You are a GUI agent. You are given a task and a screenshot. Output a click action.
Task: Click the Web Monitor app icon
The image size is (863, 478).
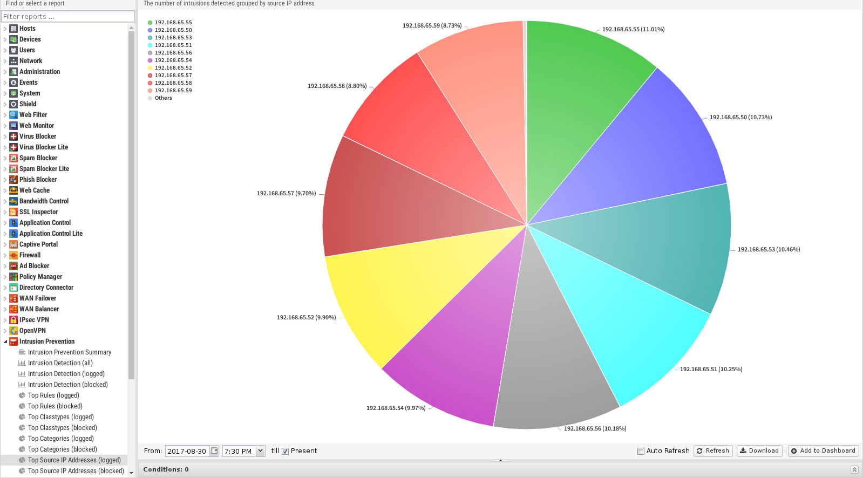[x=13, y=126]
